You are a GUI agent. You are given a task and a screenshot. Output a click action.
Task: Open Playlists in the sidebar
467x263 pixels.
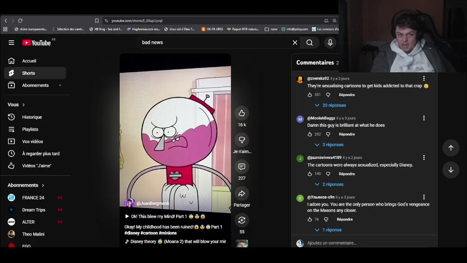point(35,129)
